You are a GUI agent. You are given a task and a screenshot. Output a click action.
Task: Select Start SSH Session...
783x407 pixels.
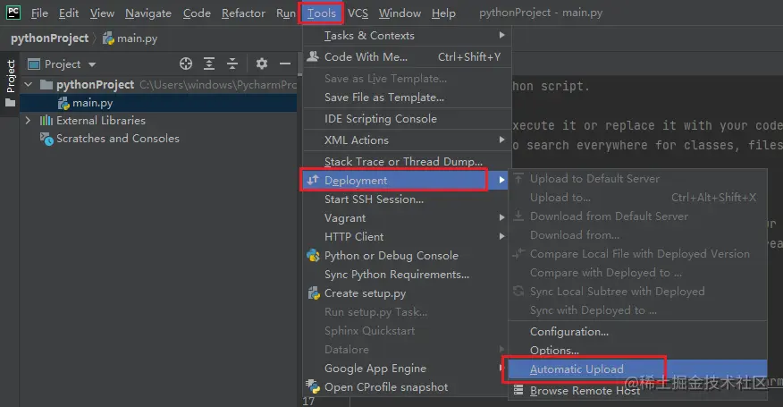coord(407,199)
